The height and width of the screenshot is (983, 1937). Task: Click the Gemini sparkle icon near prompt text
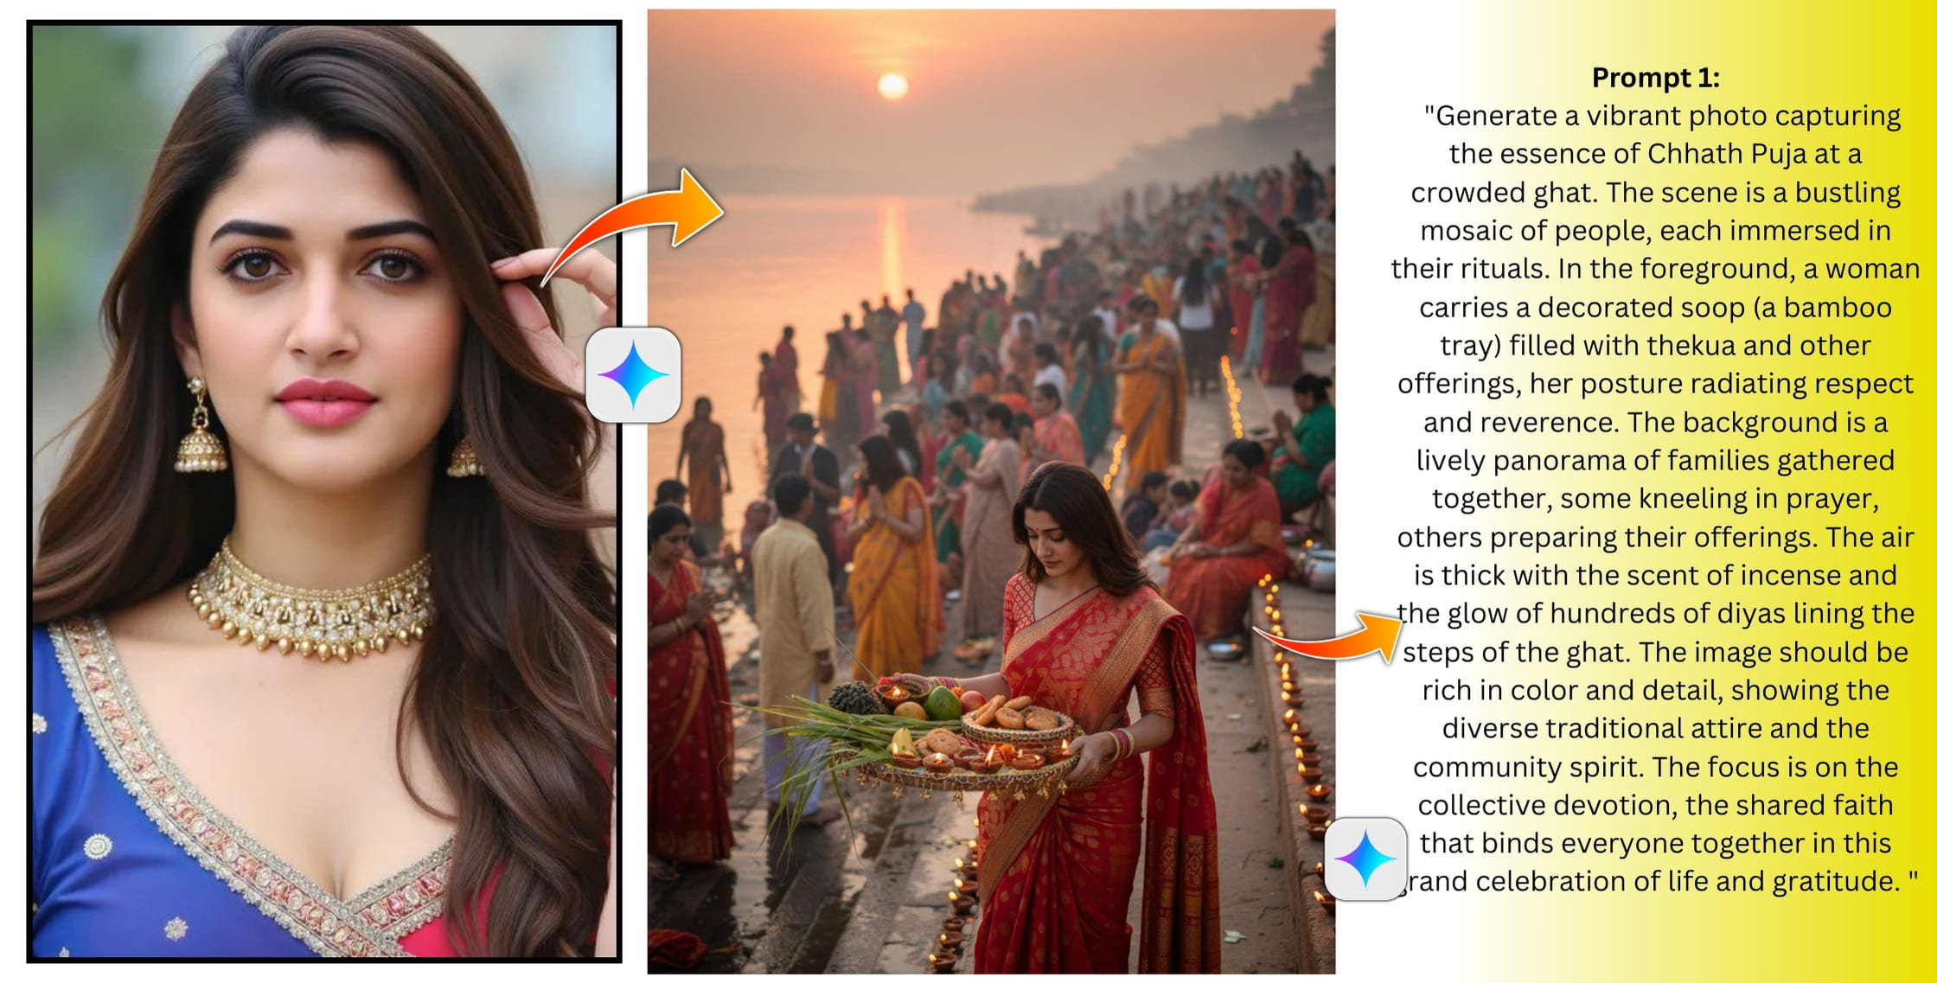[x=1365, y=859]
